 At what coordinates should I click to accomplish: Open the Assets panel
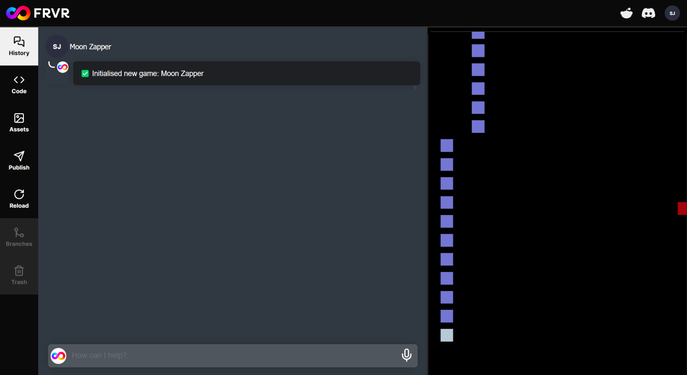point(19,123)
